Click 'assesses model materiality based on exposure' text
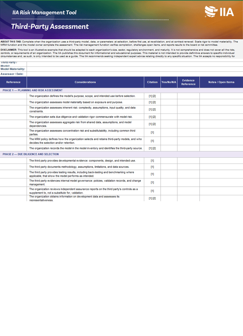The height and width of the screenshot is (336, 243). pos(76,102)
